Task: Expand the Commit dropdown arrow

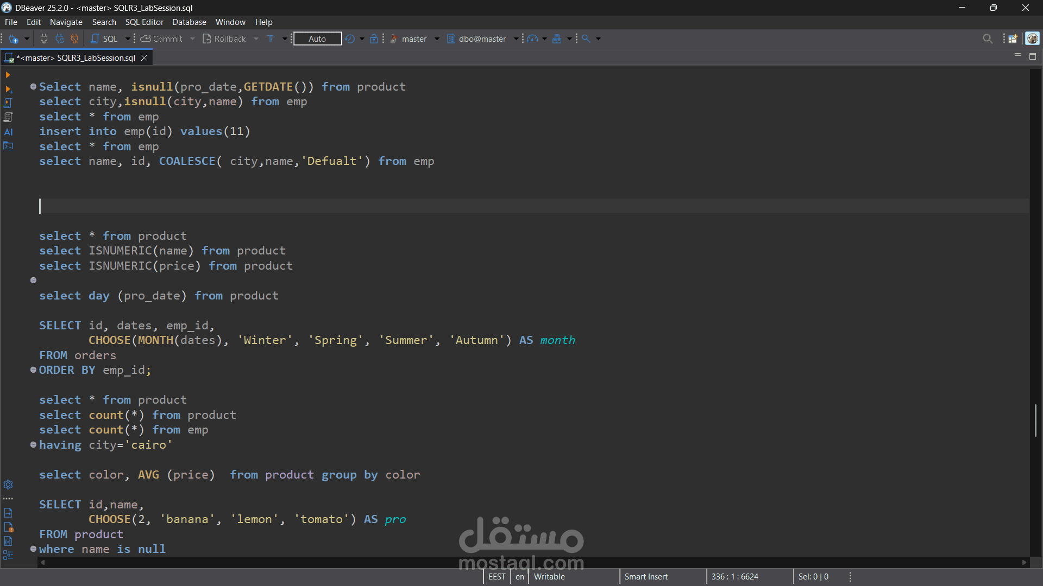Action: pyautogui.click(x=192, y=39)
